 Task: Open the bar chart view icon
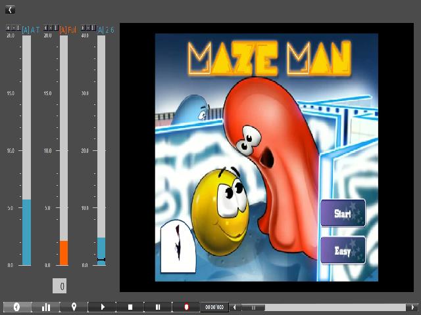point(46,306)
